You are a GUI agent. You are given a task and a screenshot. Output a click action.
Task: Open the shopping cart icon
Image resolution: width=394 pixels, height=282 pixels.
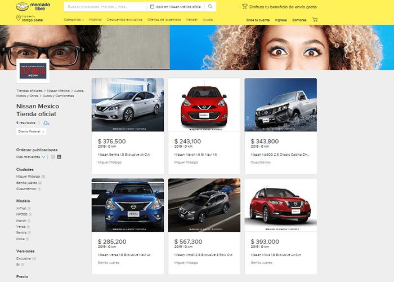click(x=315, y=20)
